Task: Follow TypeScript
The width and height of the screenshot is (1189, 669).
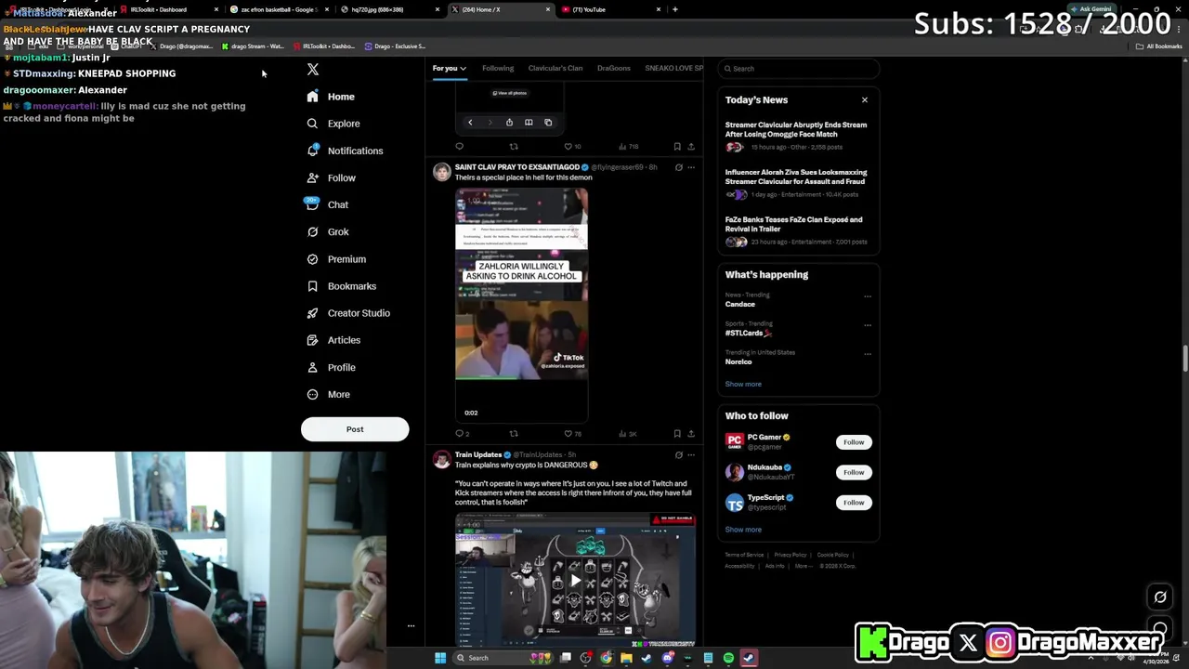Action: 854,503
